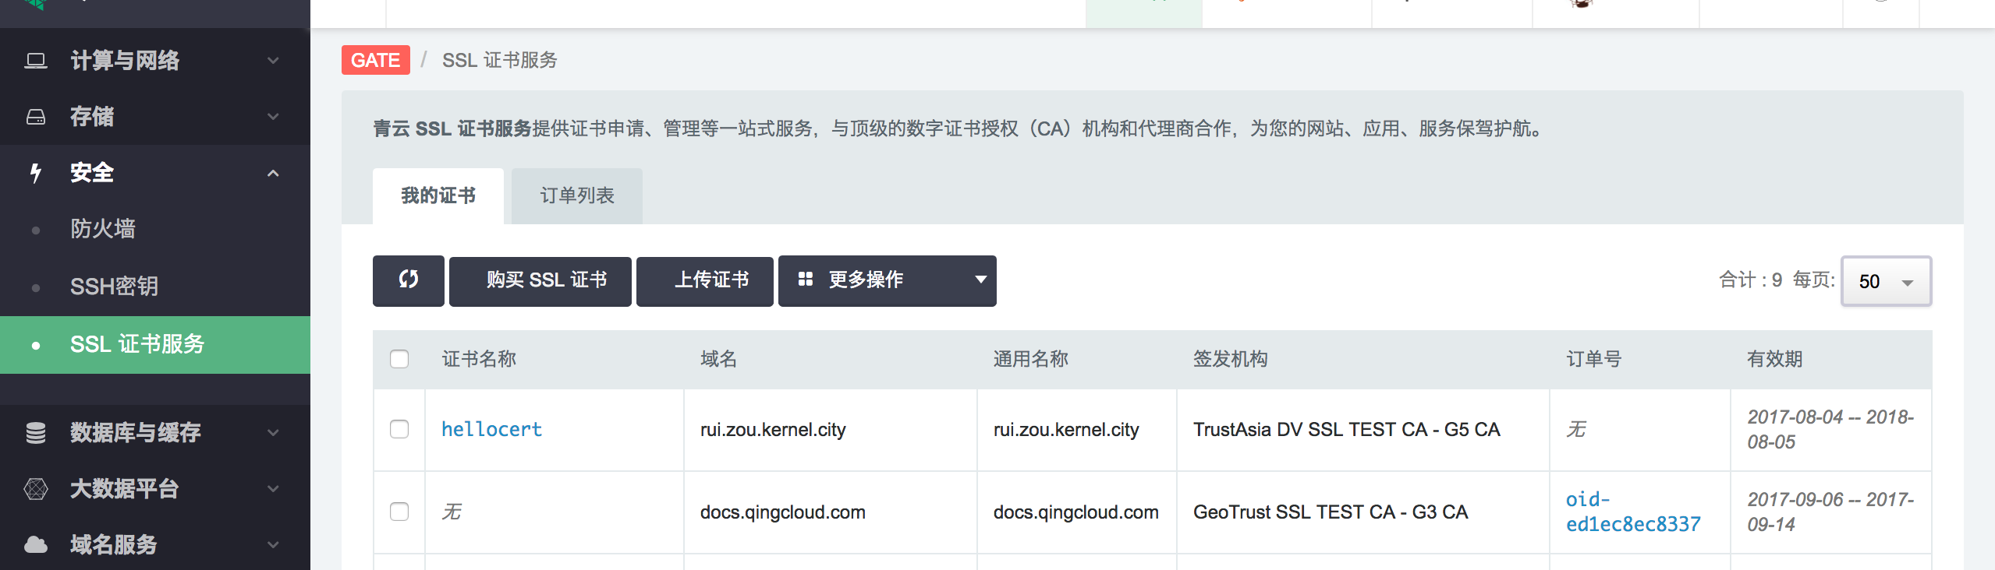1995x570 pixels.
Task: Click the refresh icon button
Action: [x=408, y=280]
